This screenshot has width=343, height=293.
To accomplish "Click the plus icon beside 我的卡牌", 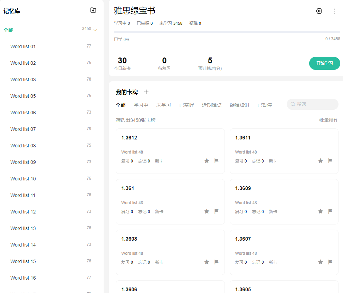I will pyautogui.click(x=146, y=92).
